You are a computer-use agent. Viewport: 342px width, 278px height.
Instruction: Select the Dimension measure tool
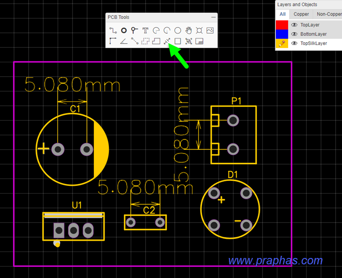click(167, 41)
